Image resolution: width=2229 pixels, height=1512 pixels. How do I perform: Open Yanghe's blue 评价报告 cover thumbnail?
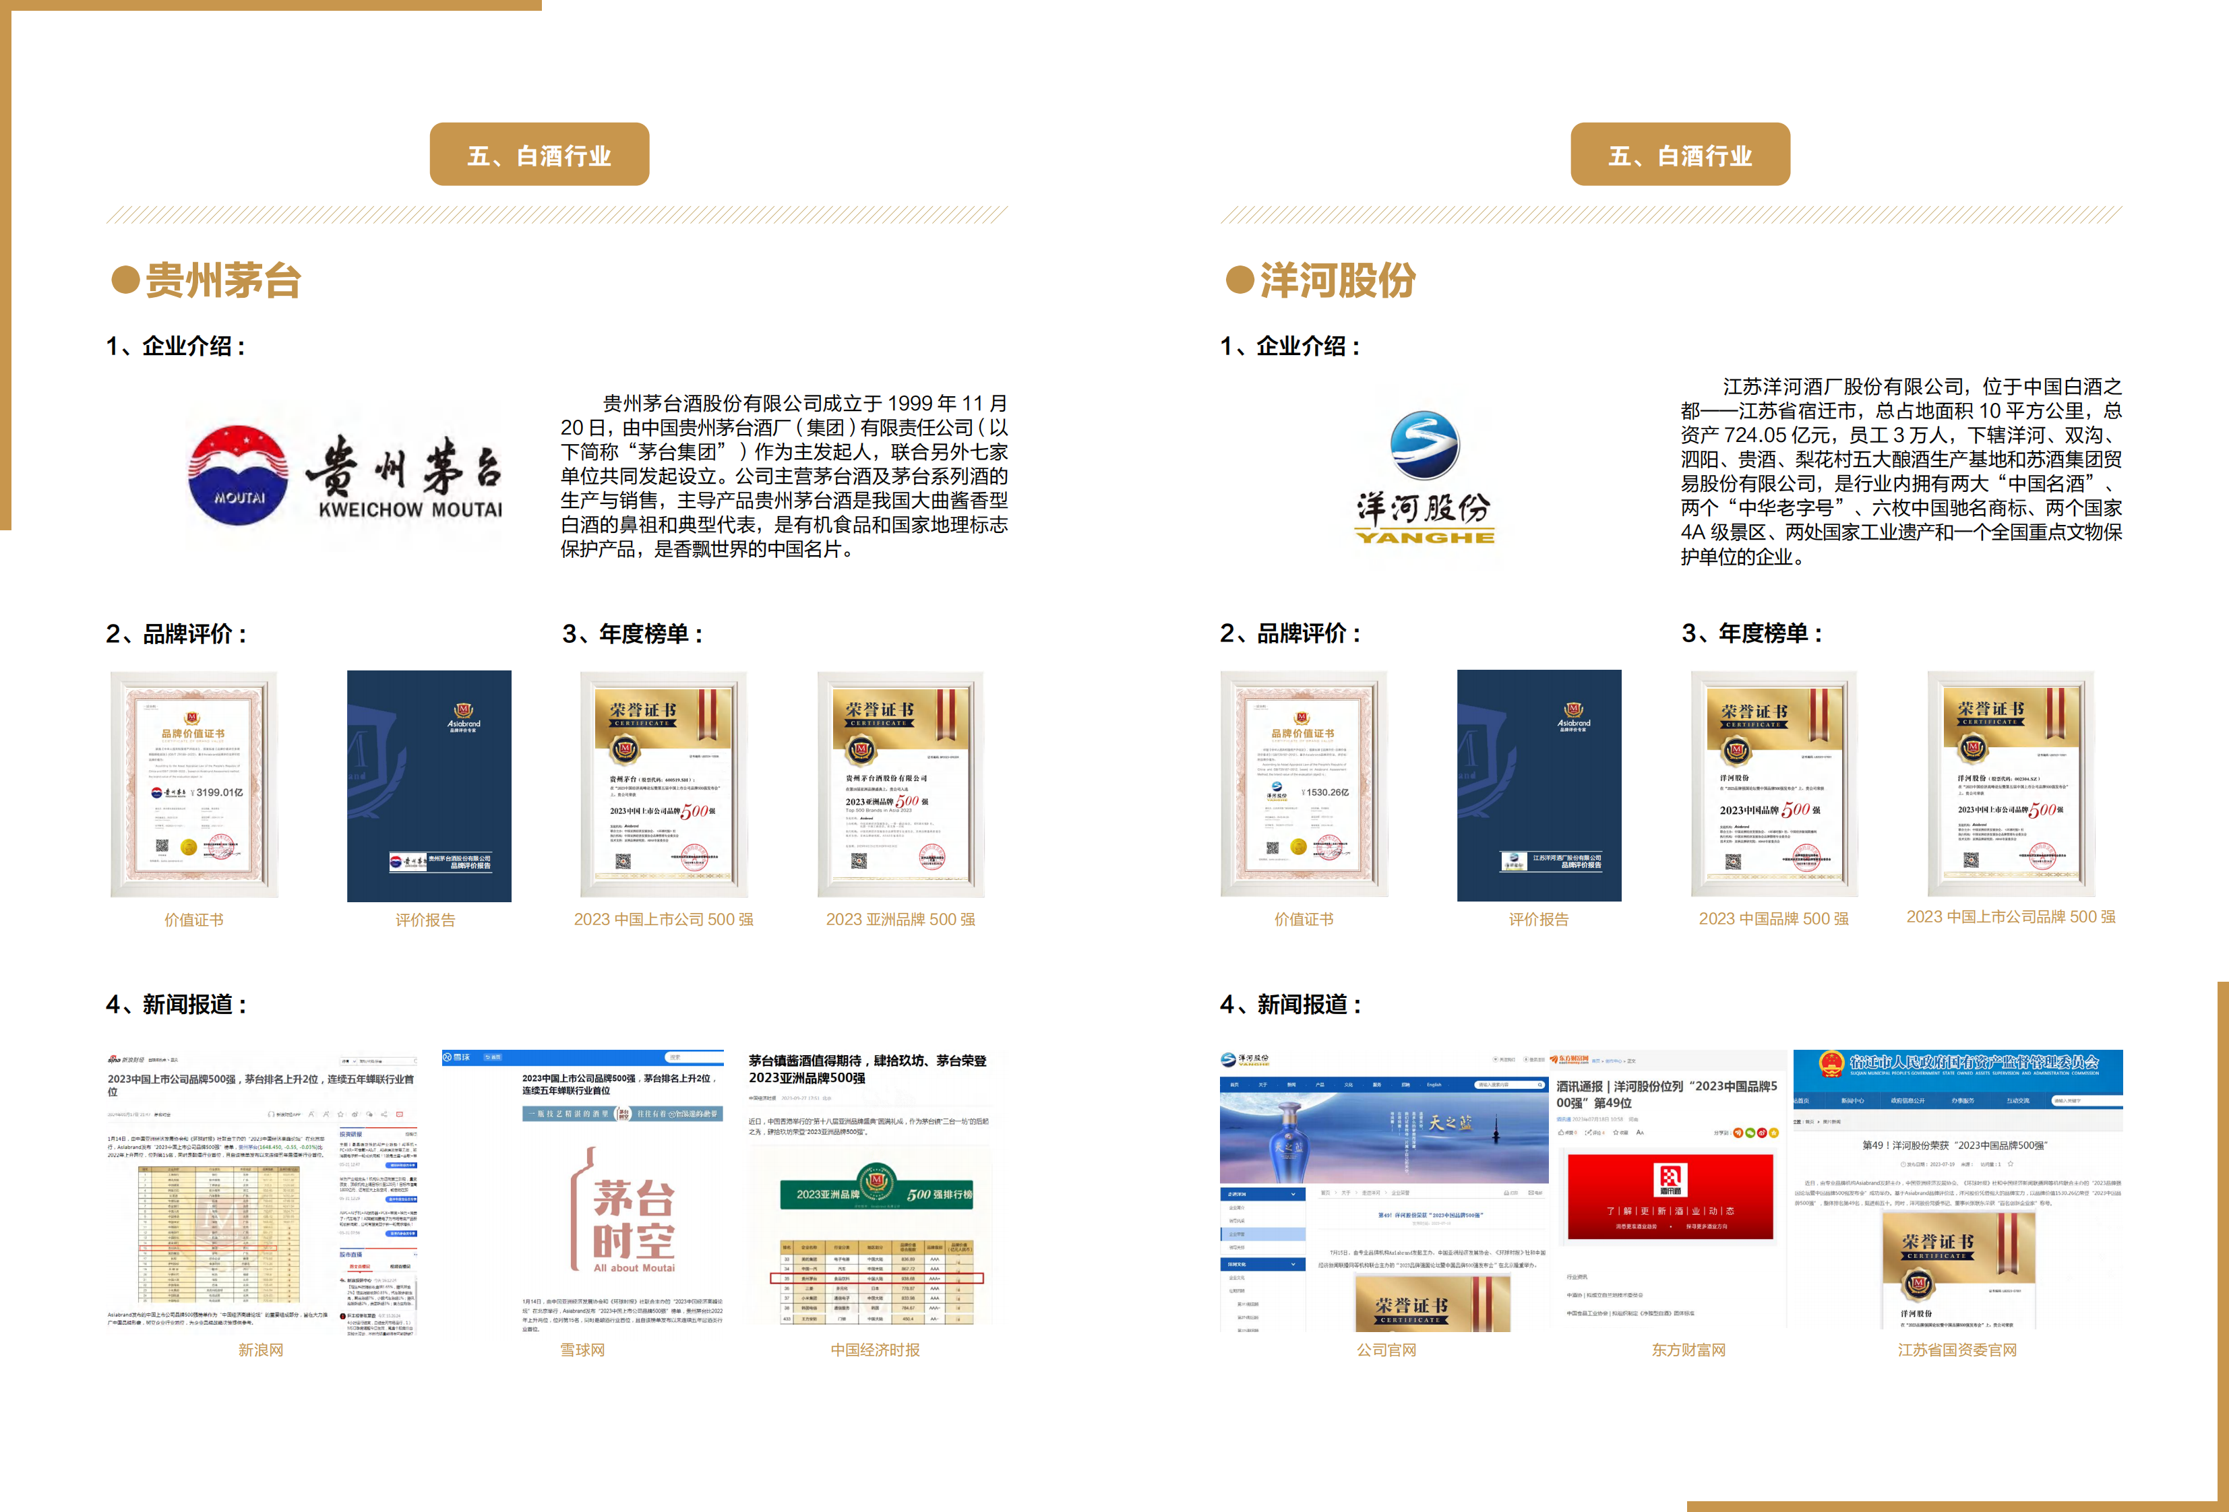pyautogui.click(x=1539, y=785)
